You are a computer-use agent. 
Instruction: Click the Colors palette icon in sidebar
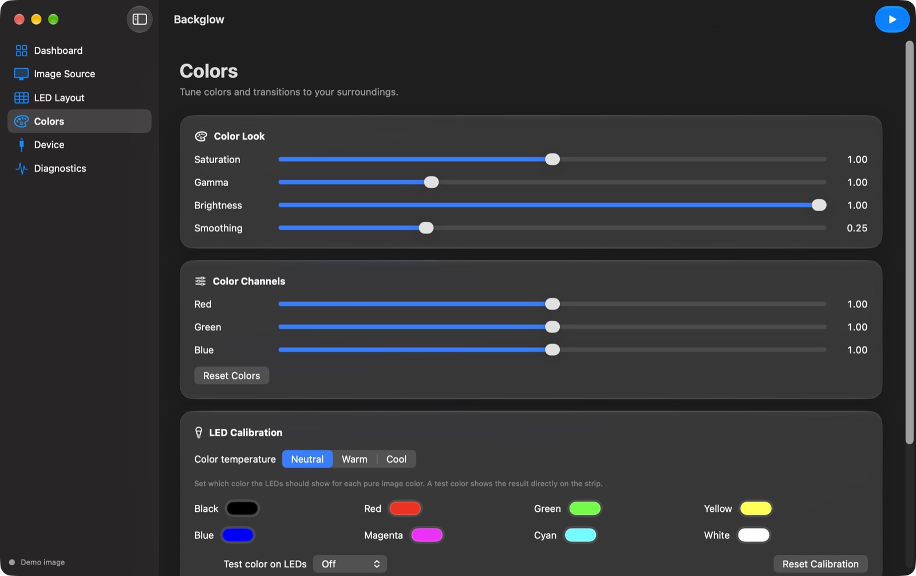[21, 121]
